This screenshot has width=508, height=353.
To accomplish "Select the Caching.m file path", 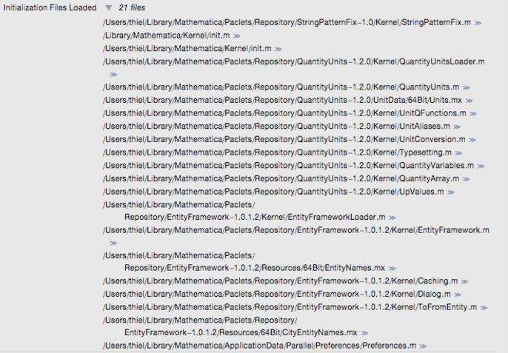I will [x=281, y=281].
